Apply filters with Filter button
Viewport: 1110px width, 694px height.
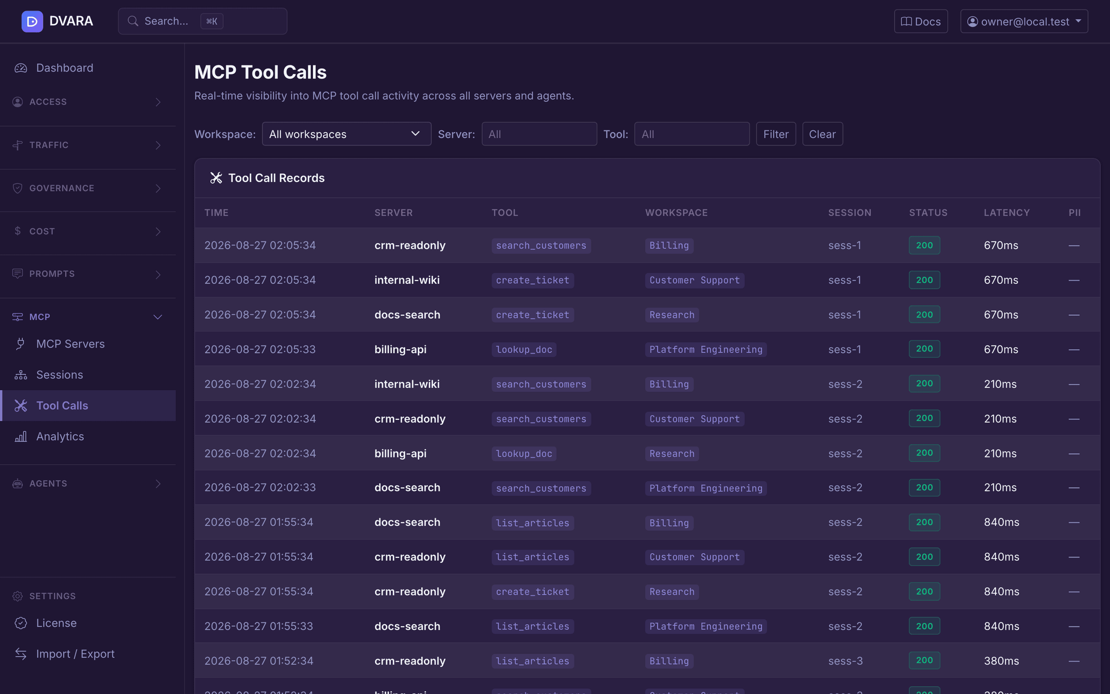click(x=776, y=134)
